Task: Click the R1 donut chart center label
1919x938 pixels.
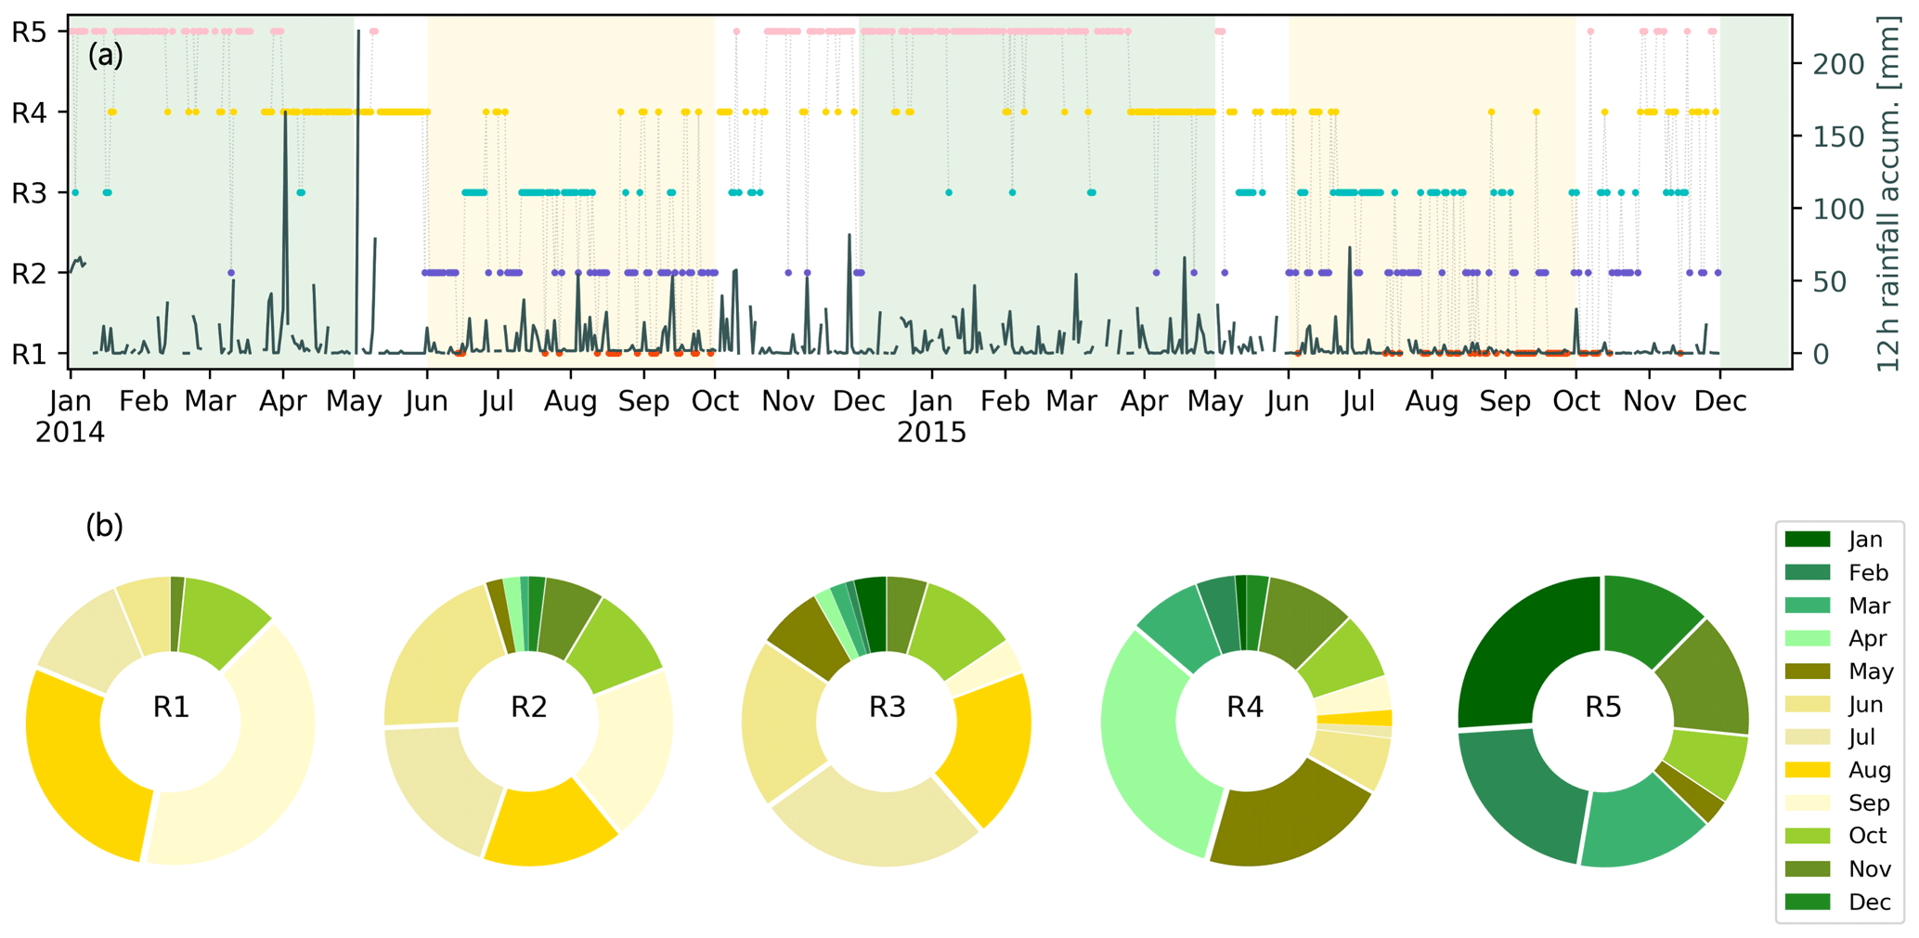Action: tap(171, 708)
